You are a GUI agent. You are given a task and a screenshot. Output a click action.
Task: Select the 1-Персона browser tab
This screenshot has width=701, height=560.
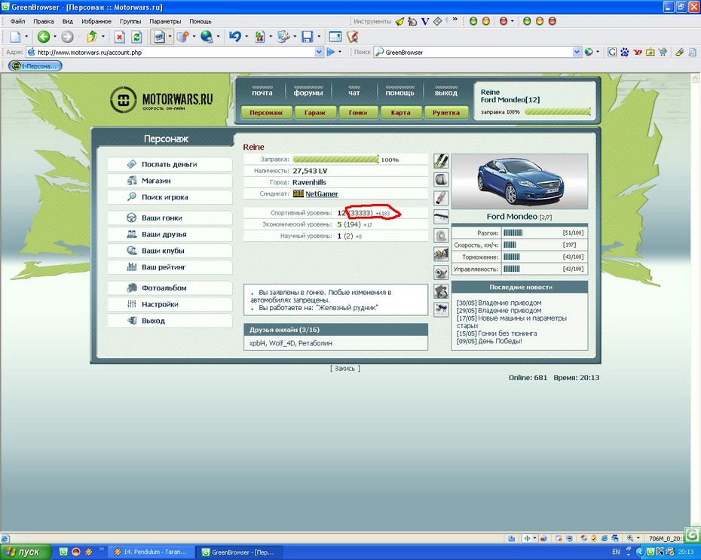point(35,66)
